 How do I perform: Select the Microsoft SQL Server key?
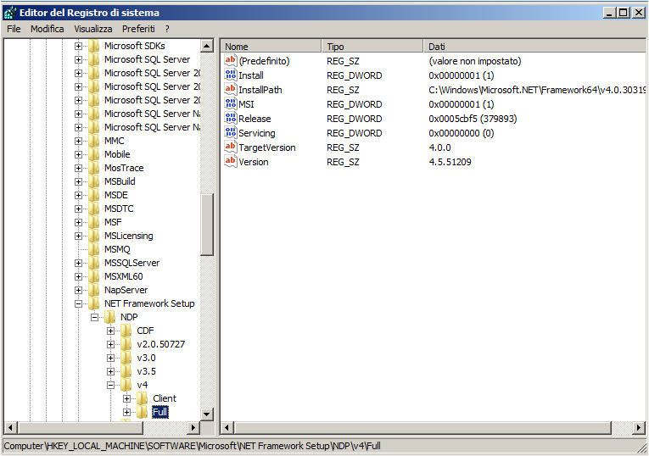[x=147, y=59]
